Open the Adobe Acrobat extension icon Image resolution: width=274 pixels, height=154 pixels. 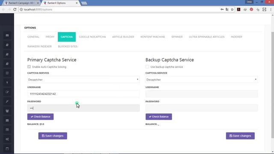(238, 9)
